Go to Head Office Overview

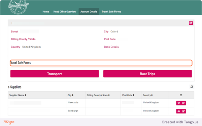click(65, 11)
